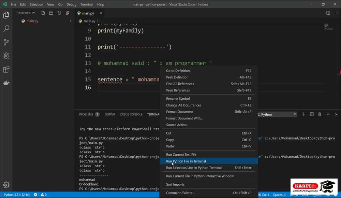Open the Debug view in activity bar
341x198 pixels.
pos(6,56)
